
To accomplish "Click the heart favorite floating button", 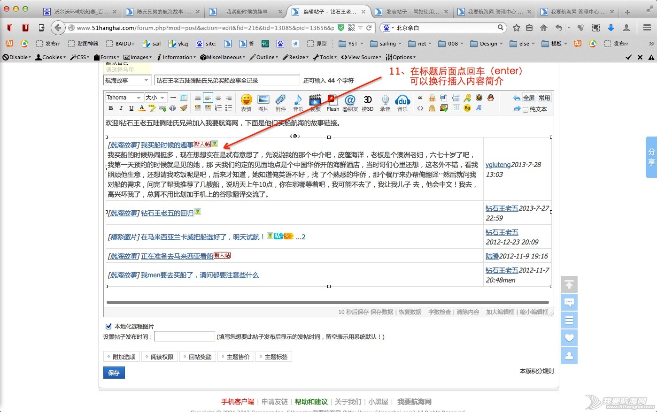I will 569,338.
